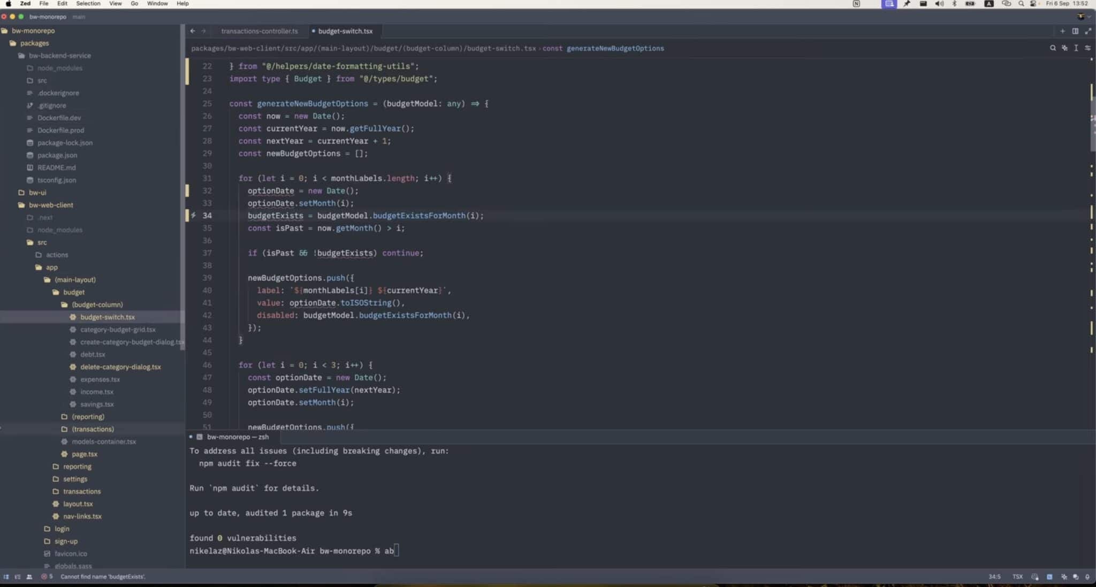Open editor controls with the tuning icon
The image size is (1096, 587).
(x=1089, y=48)
